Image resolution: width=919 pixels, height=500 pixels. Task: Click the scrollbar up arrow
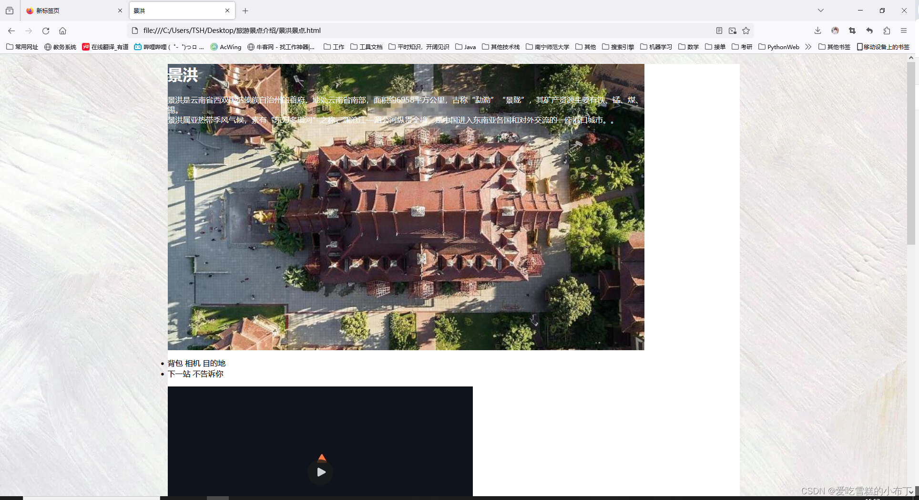[x=911, y=58]
